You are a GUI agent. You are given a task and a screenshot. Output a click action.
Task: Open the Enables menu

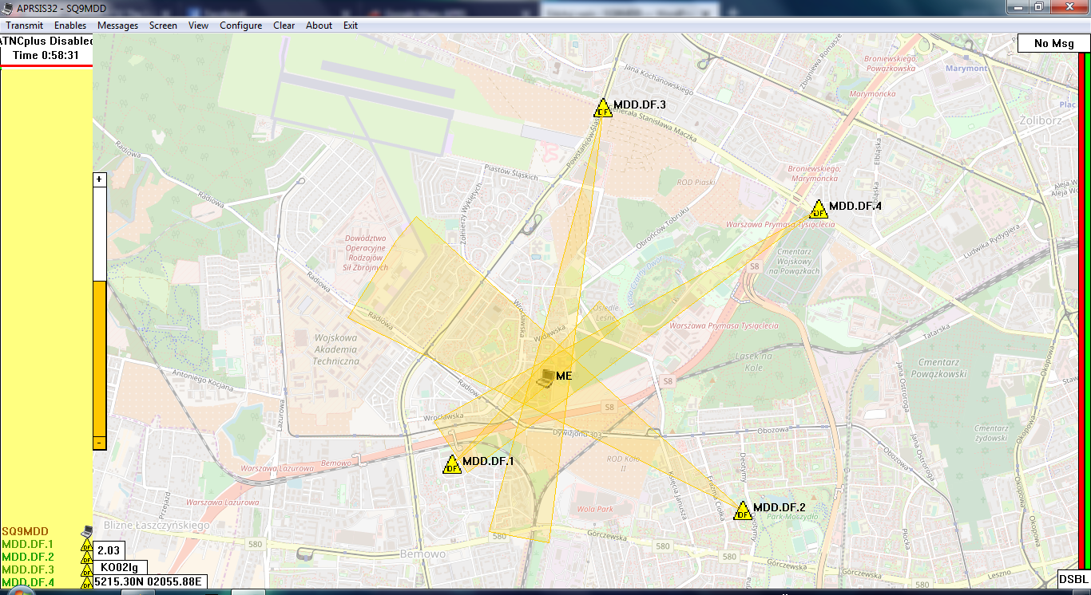coord(70,26)
